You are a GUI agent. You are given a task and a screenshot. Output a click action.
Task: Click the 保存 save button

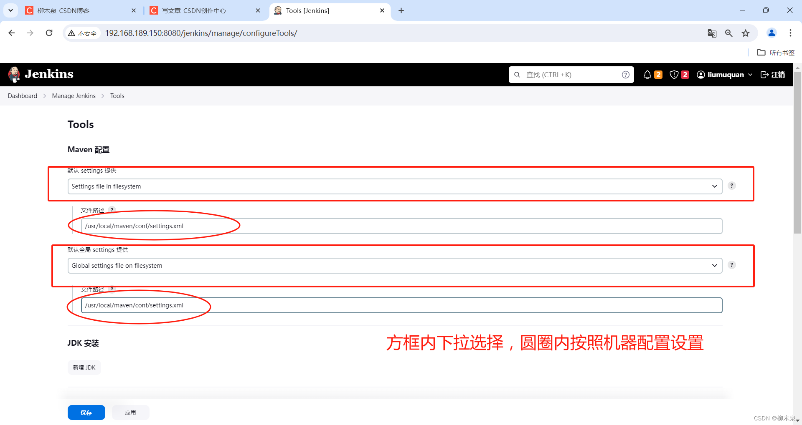coord(86,412)
